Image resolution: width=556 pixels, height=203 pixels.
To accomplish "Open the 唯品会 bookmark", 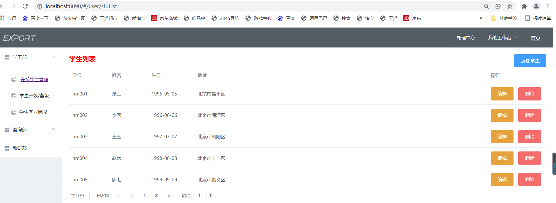I will (x=195, y=18).
